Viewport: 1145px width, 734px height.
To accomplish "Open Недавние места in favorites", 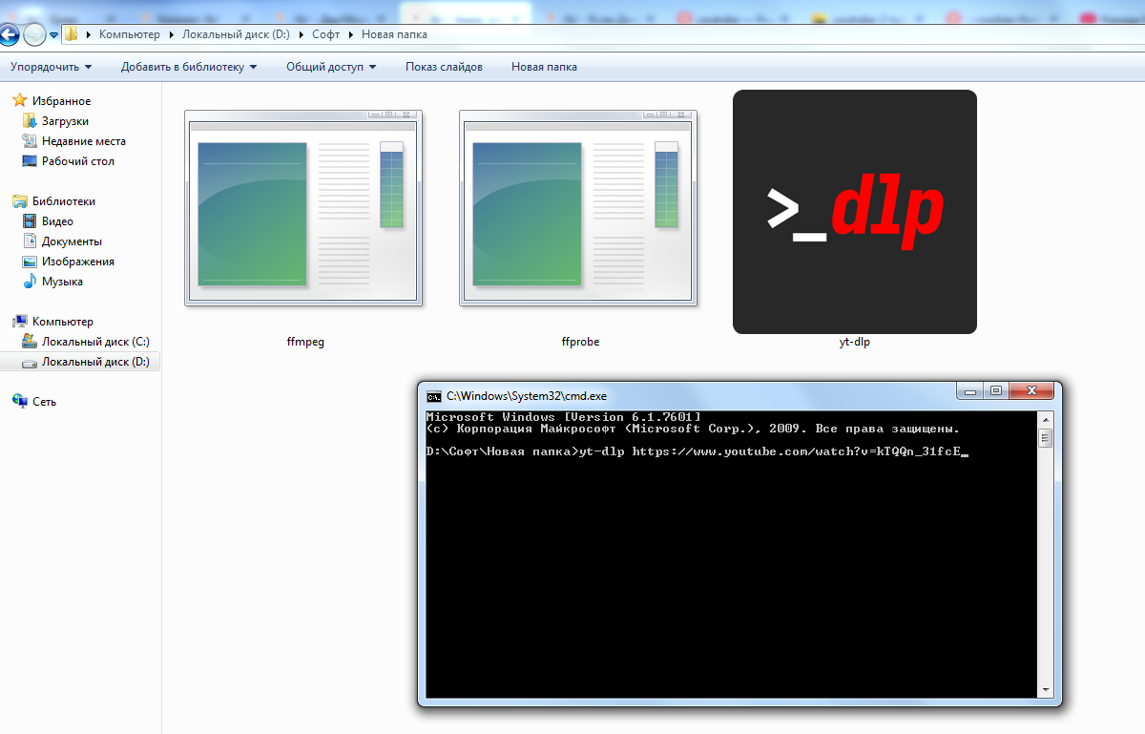I will pos(84,141).
